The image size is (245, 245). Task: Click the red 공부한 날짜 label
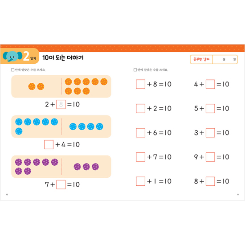pyautogui.click(x=201, y=59)
